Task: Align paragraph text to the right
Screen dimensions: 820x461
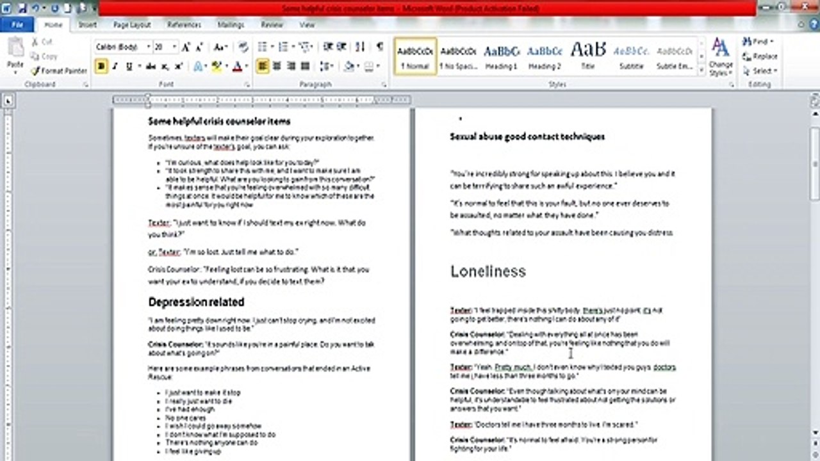Action: point(291,66)
